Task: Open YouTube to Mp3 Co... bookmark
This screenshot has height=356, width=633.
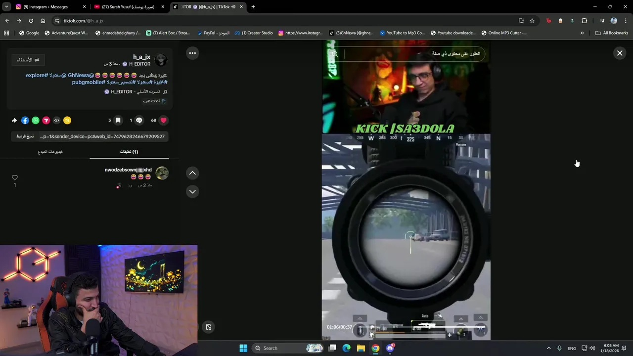Action: click(402, 33)
